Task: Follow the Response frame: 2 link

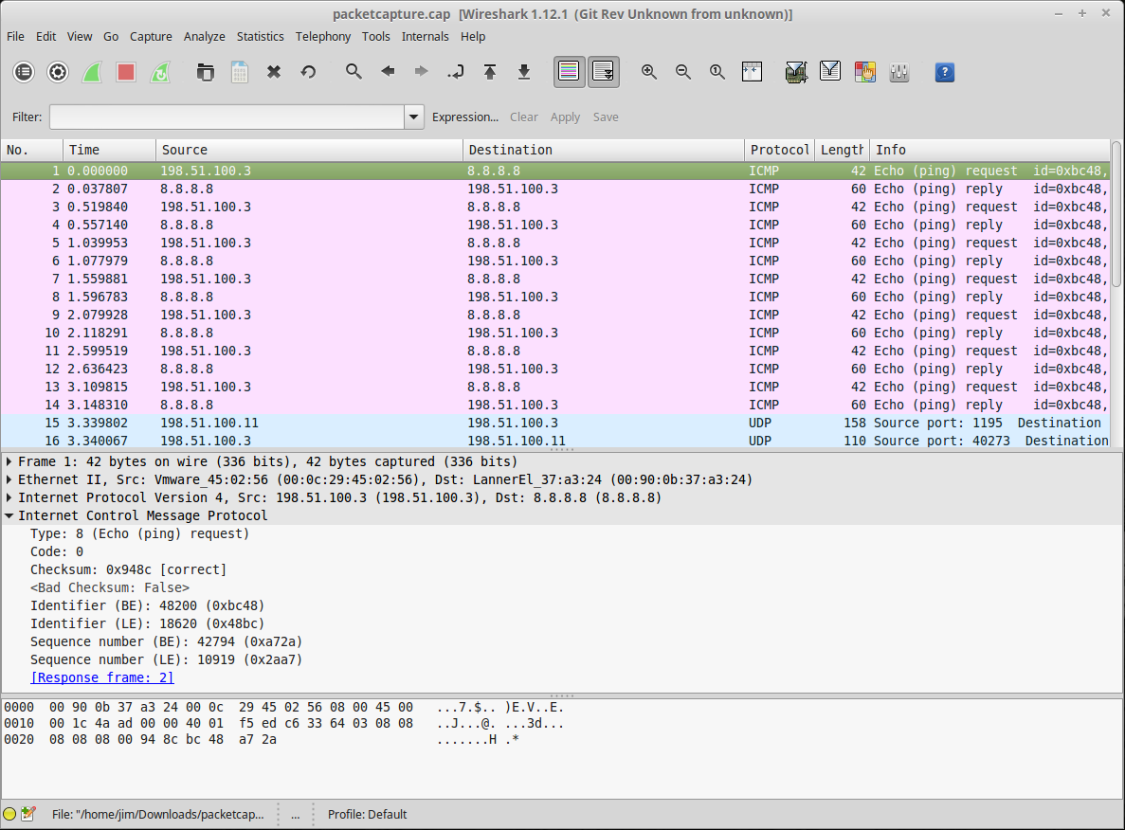Action: point(102,677)
